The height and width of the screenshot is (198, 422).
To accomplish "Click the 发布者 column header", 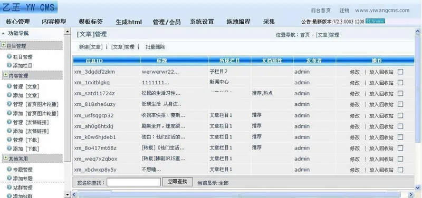I will click(x=314, y=61).
